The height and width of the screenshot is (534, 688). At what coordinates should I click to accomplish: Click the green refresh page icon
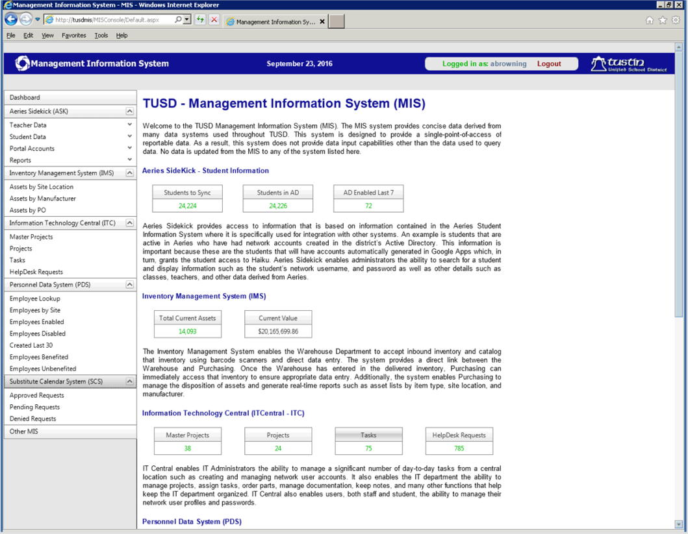(201, 19)
